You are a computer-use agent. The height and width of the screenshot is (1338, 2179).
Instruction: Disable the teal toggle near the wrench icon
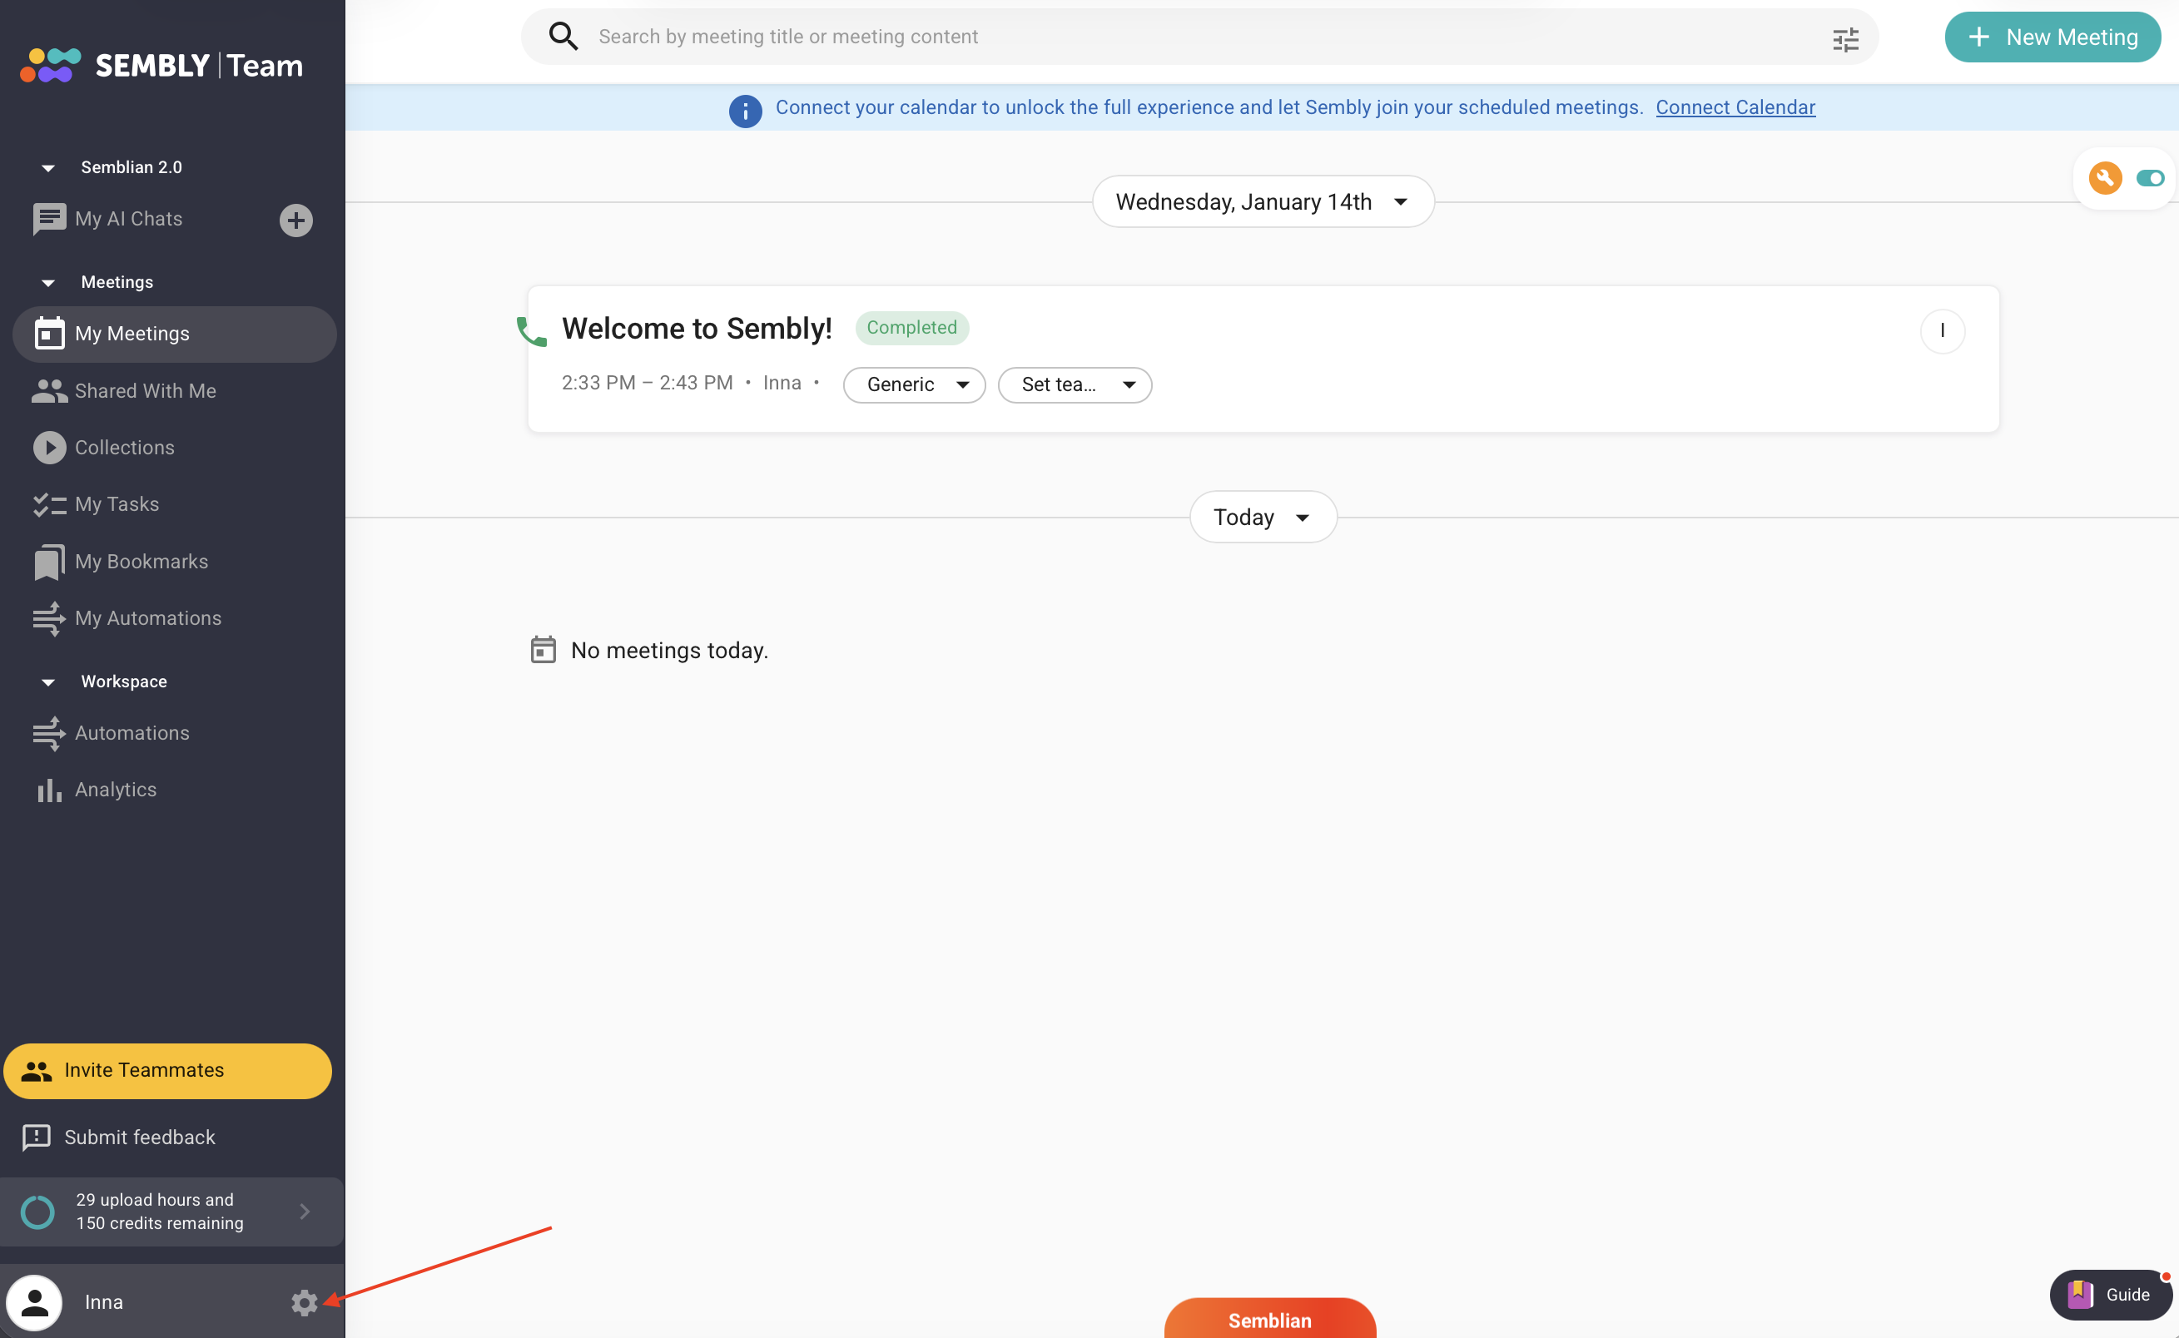coord(2152,178)
